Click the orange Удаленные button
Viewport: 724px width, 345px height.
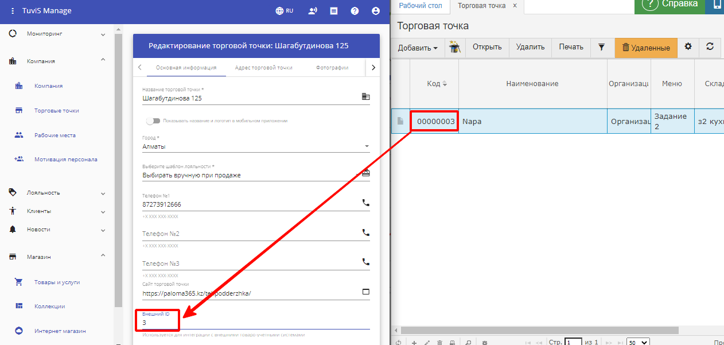coord(646,48)
